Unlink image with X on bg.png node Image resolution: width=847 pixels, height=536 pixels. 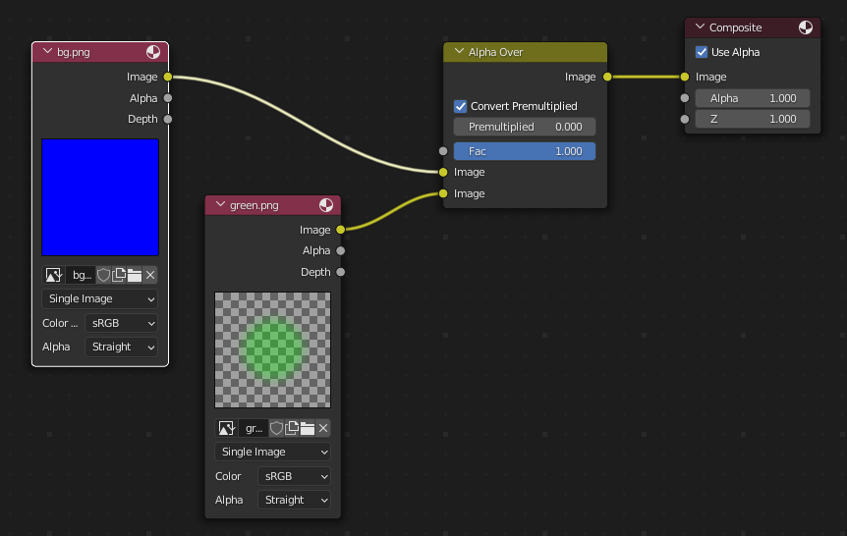(150, 275)
